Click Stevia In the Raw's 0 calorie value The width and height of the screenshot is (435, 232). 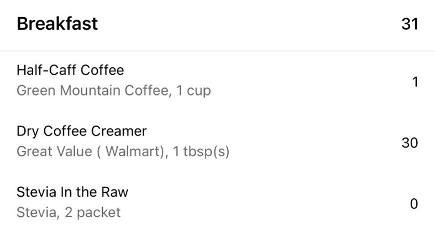pos(414,204)
